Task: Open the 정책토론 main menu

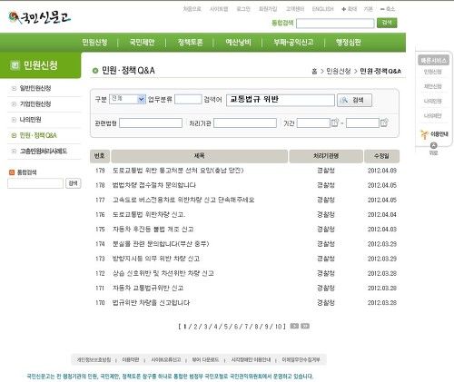Action: pyautogui.click(x=190, y=43)
